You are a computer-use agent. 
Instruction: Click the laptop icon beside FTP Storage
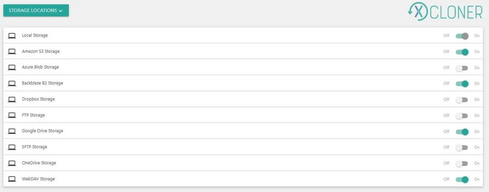point(12,115)
